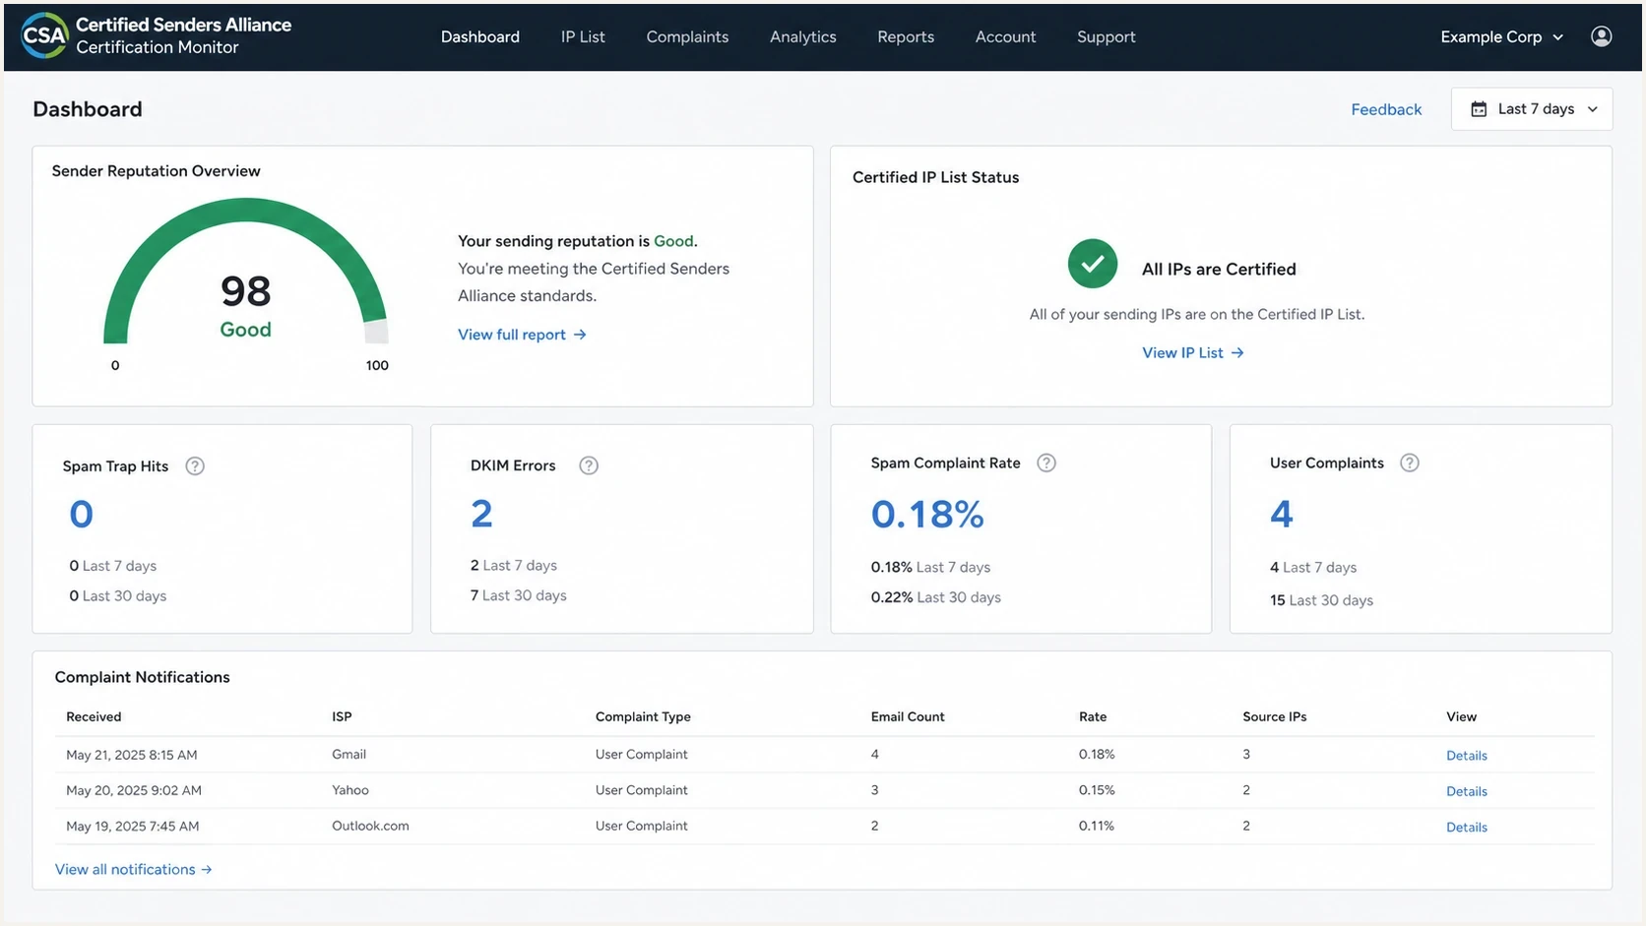
Task: Click the CSA logo icon
Action: click(x=45, y=36)
